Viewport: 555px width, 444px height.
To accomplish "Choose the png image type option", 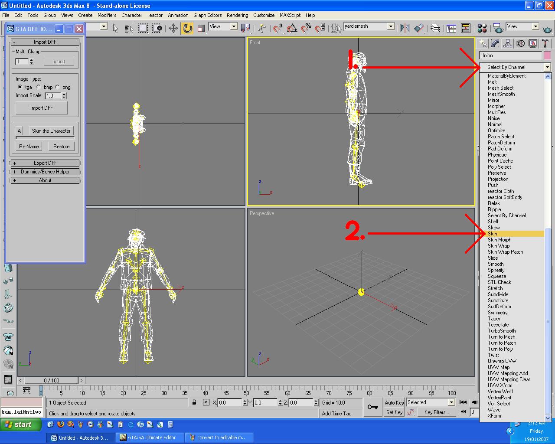I will click(x=57, y=87).
